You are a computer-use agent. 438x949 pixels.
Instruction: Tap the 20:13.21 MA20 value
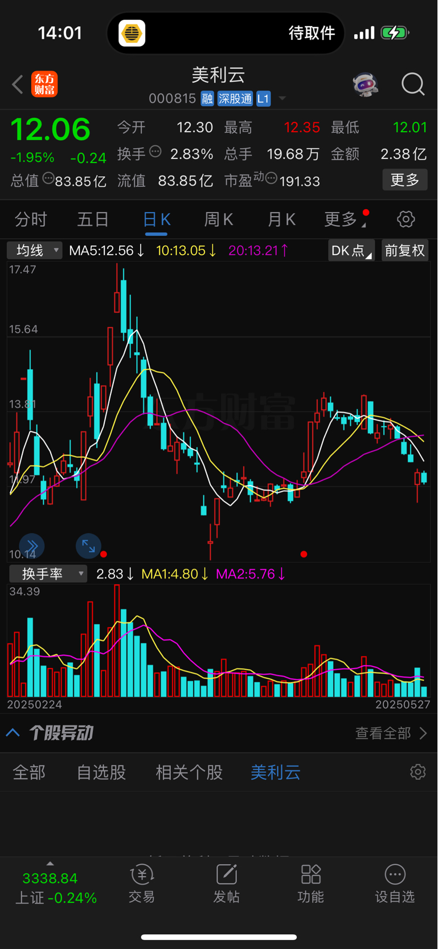[x=258, y=250]
